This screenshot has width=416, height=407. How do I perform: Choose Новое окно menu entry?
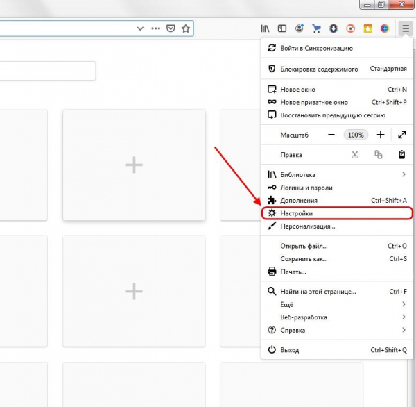337,90
